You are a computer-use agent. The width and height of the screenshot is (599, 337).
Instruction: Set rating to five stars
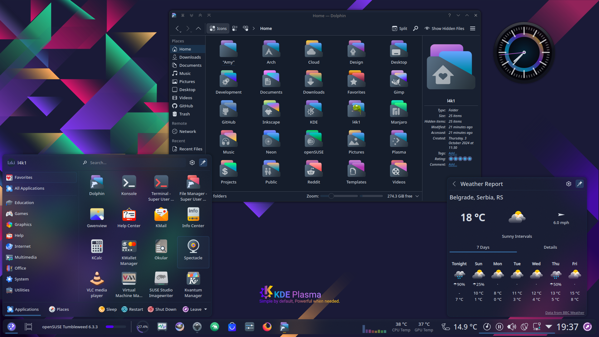pyautogui.click(x=470, y=159)
